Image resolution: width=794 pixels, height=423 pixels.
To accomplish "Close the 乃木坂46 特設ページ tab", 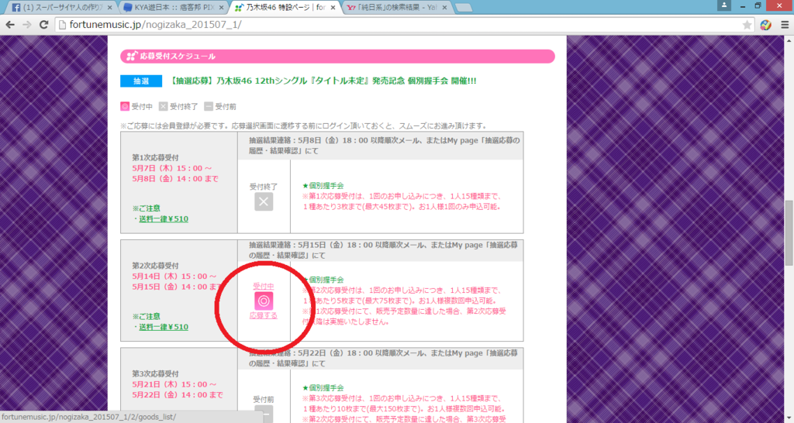I will (x=333, y=8).
